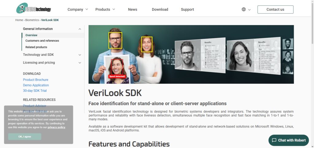Open the privacy policy link
The height and width of the screenshot is (148, 314).
56,127
